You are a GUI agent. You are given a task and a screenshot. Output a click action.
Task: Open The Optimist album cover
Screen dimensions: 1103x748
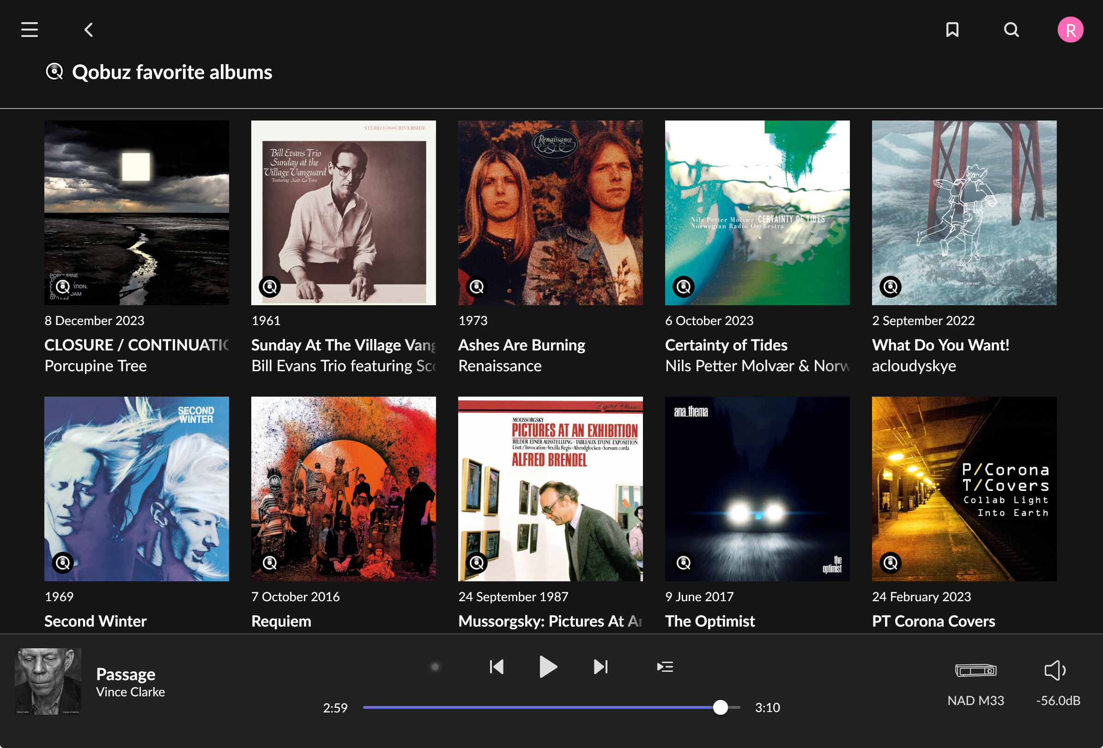758,489
